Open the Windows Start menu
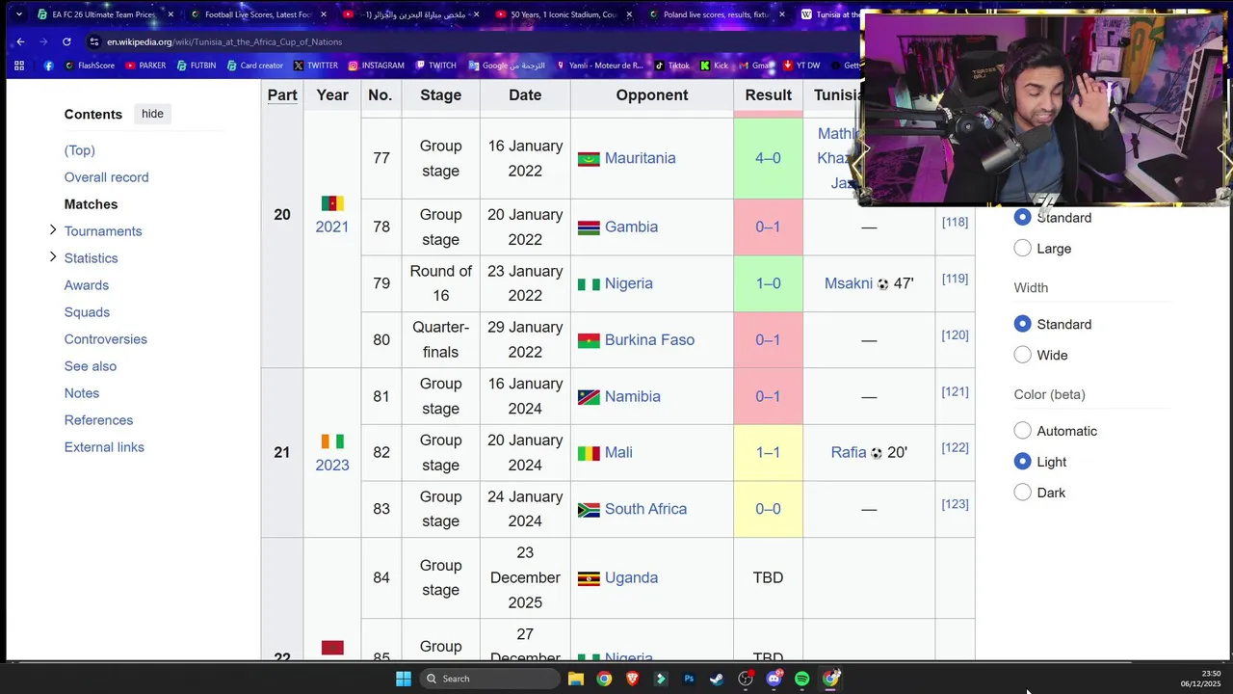This screenshot has height=694, width=1233. coord(403,679)
